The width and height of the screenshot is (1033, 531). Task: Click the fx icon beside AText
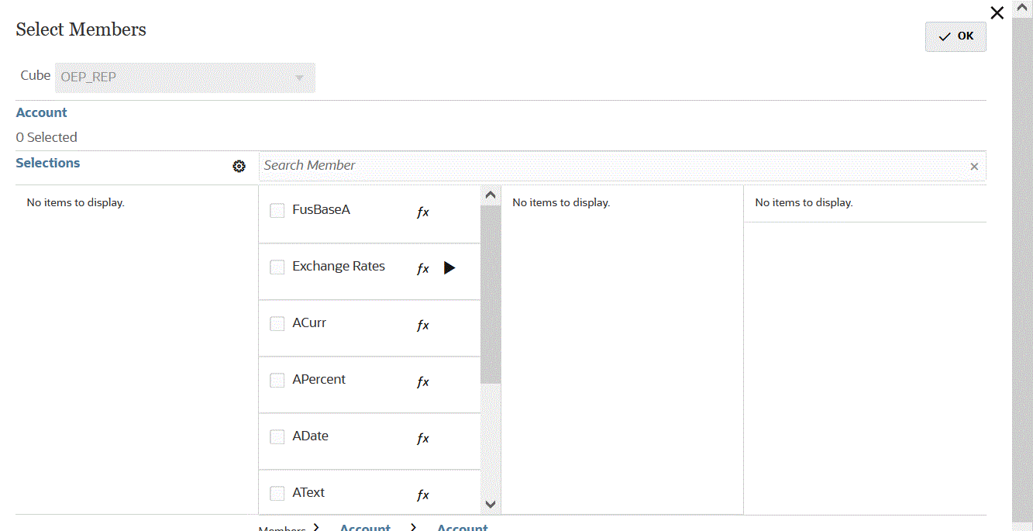click(x=422, y=495)
